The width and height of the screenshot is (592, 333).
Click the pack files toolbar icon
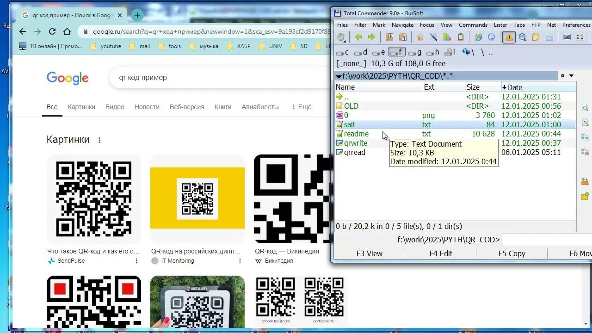pyautogui.click(x=389, y=37)
